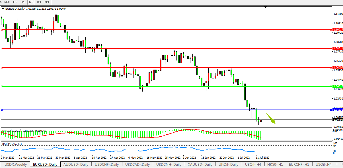Click the green downward trend arrow
The width and height of the screenshot is (343, 168).
(x=271, y=118)
